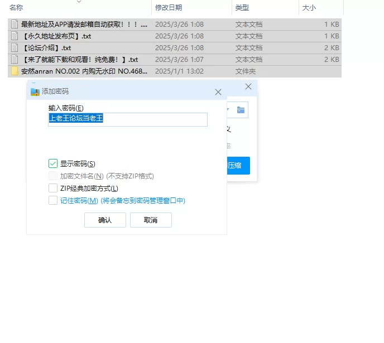Click the text file icon of 【论坛介绍】.txt
The width and height of the screenshot is (384, 343).
point(15,48)
